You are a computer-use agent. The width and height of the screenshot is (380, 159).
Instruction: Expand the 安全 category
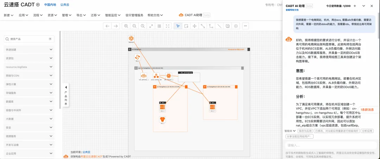coord(29,127)
